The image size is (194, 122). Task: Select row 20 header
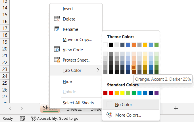point(5,49)
